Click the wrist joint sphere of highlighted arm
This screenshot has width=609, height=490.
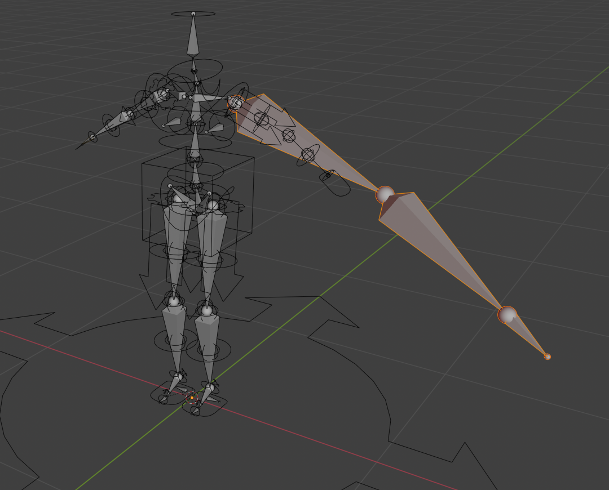pos(507,315)
